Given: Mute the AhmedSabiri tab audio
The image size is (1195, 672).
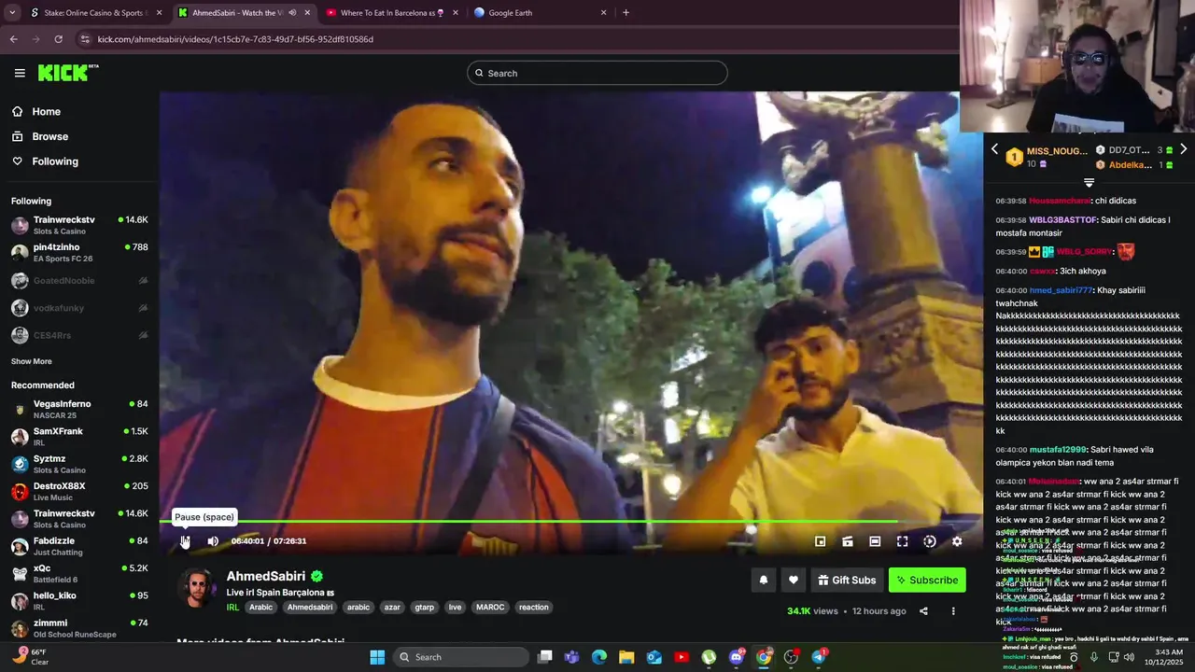Looking at the screenshot, I should tap(292, 13).
